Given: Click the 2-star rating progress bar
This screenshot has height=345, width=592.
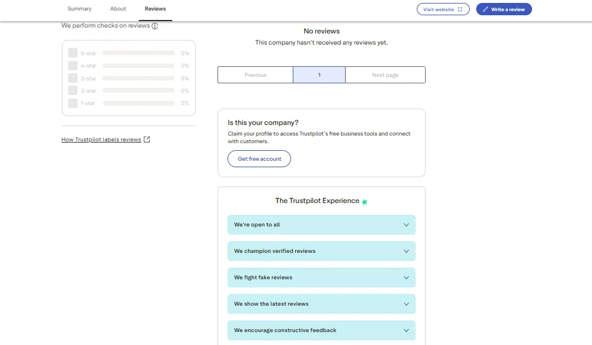Looking at the screenshot, I should [x=139, y=91].
